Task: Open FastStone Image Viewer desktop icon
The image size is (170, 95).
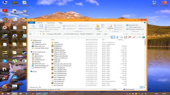Action: 5,29
